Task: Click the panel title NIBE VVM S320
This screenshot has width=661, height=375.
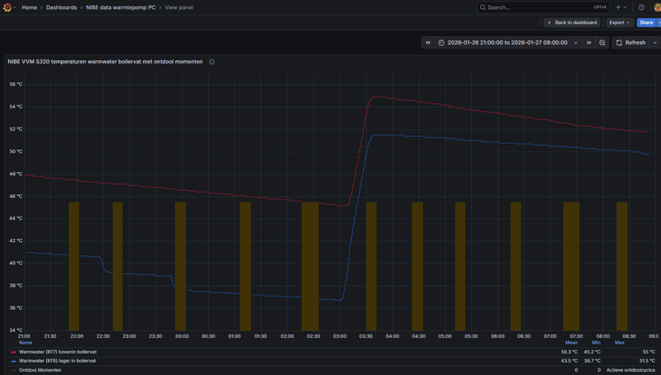Action: pyautogui.click(x=105, y=61)
